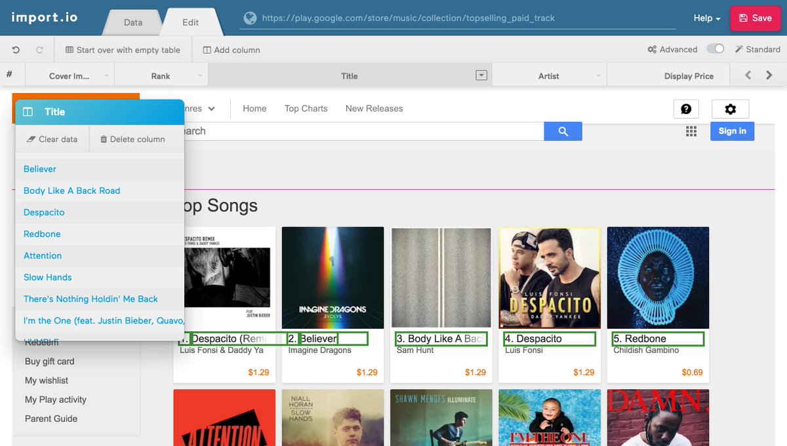Screen dimensions: 787x446
Task: Click the Title panel column icon
Action: click(x=28, y=112)
